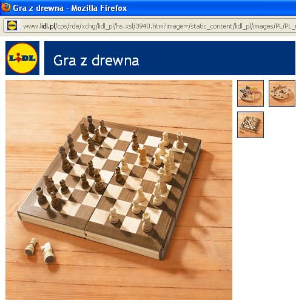This screenshot has height=300, width=296.
Task: Click the empty blue banner area right of heading
Action: [217, 58]
